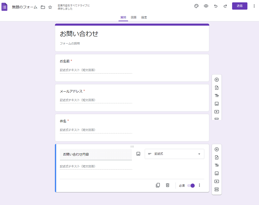The height and width of the screenshot is (205, 259).
Task: Add video in lower side toolbar
Action: click(217, 182)
